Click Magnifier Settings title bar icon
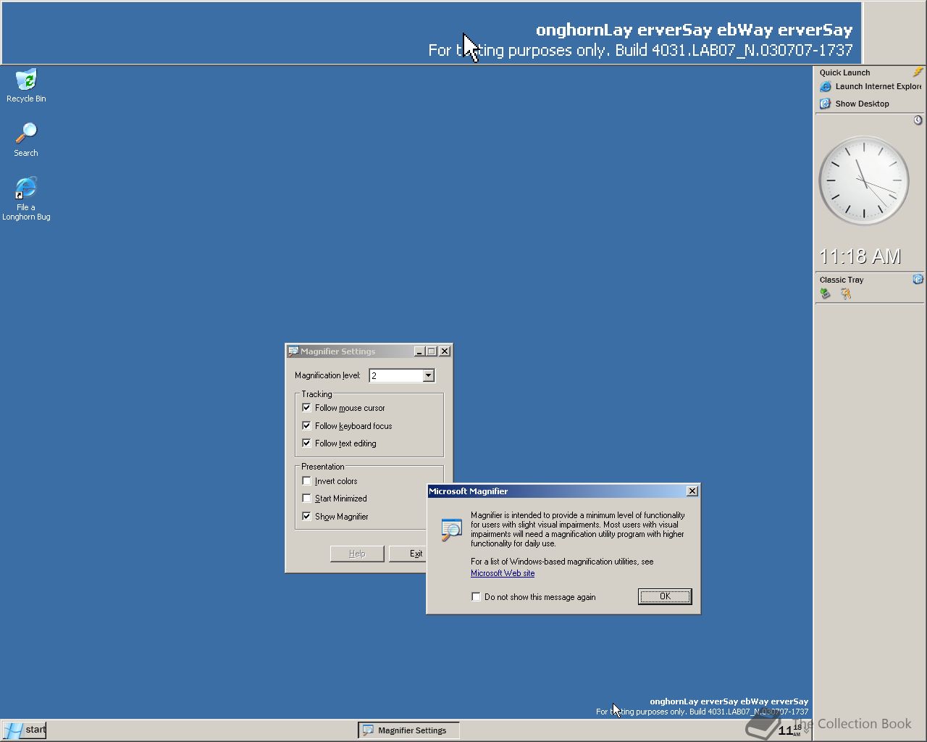 click(x=293, y=351)
